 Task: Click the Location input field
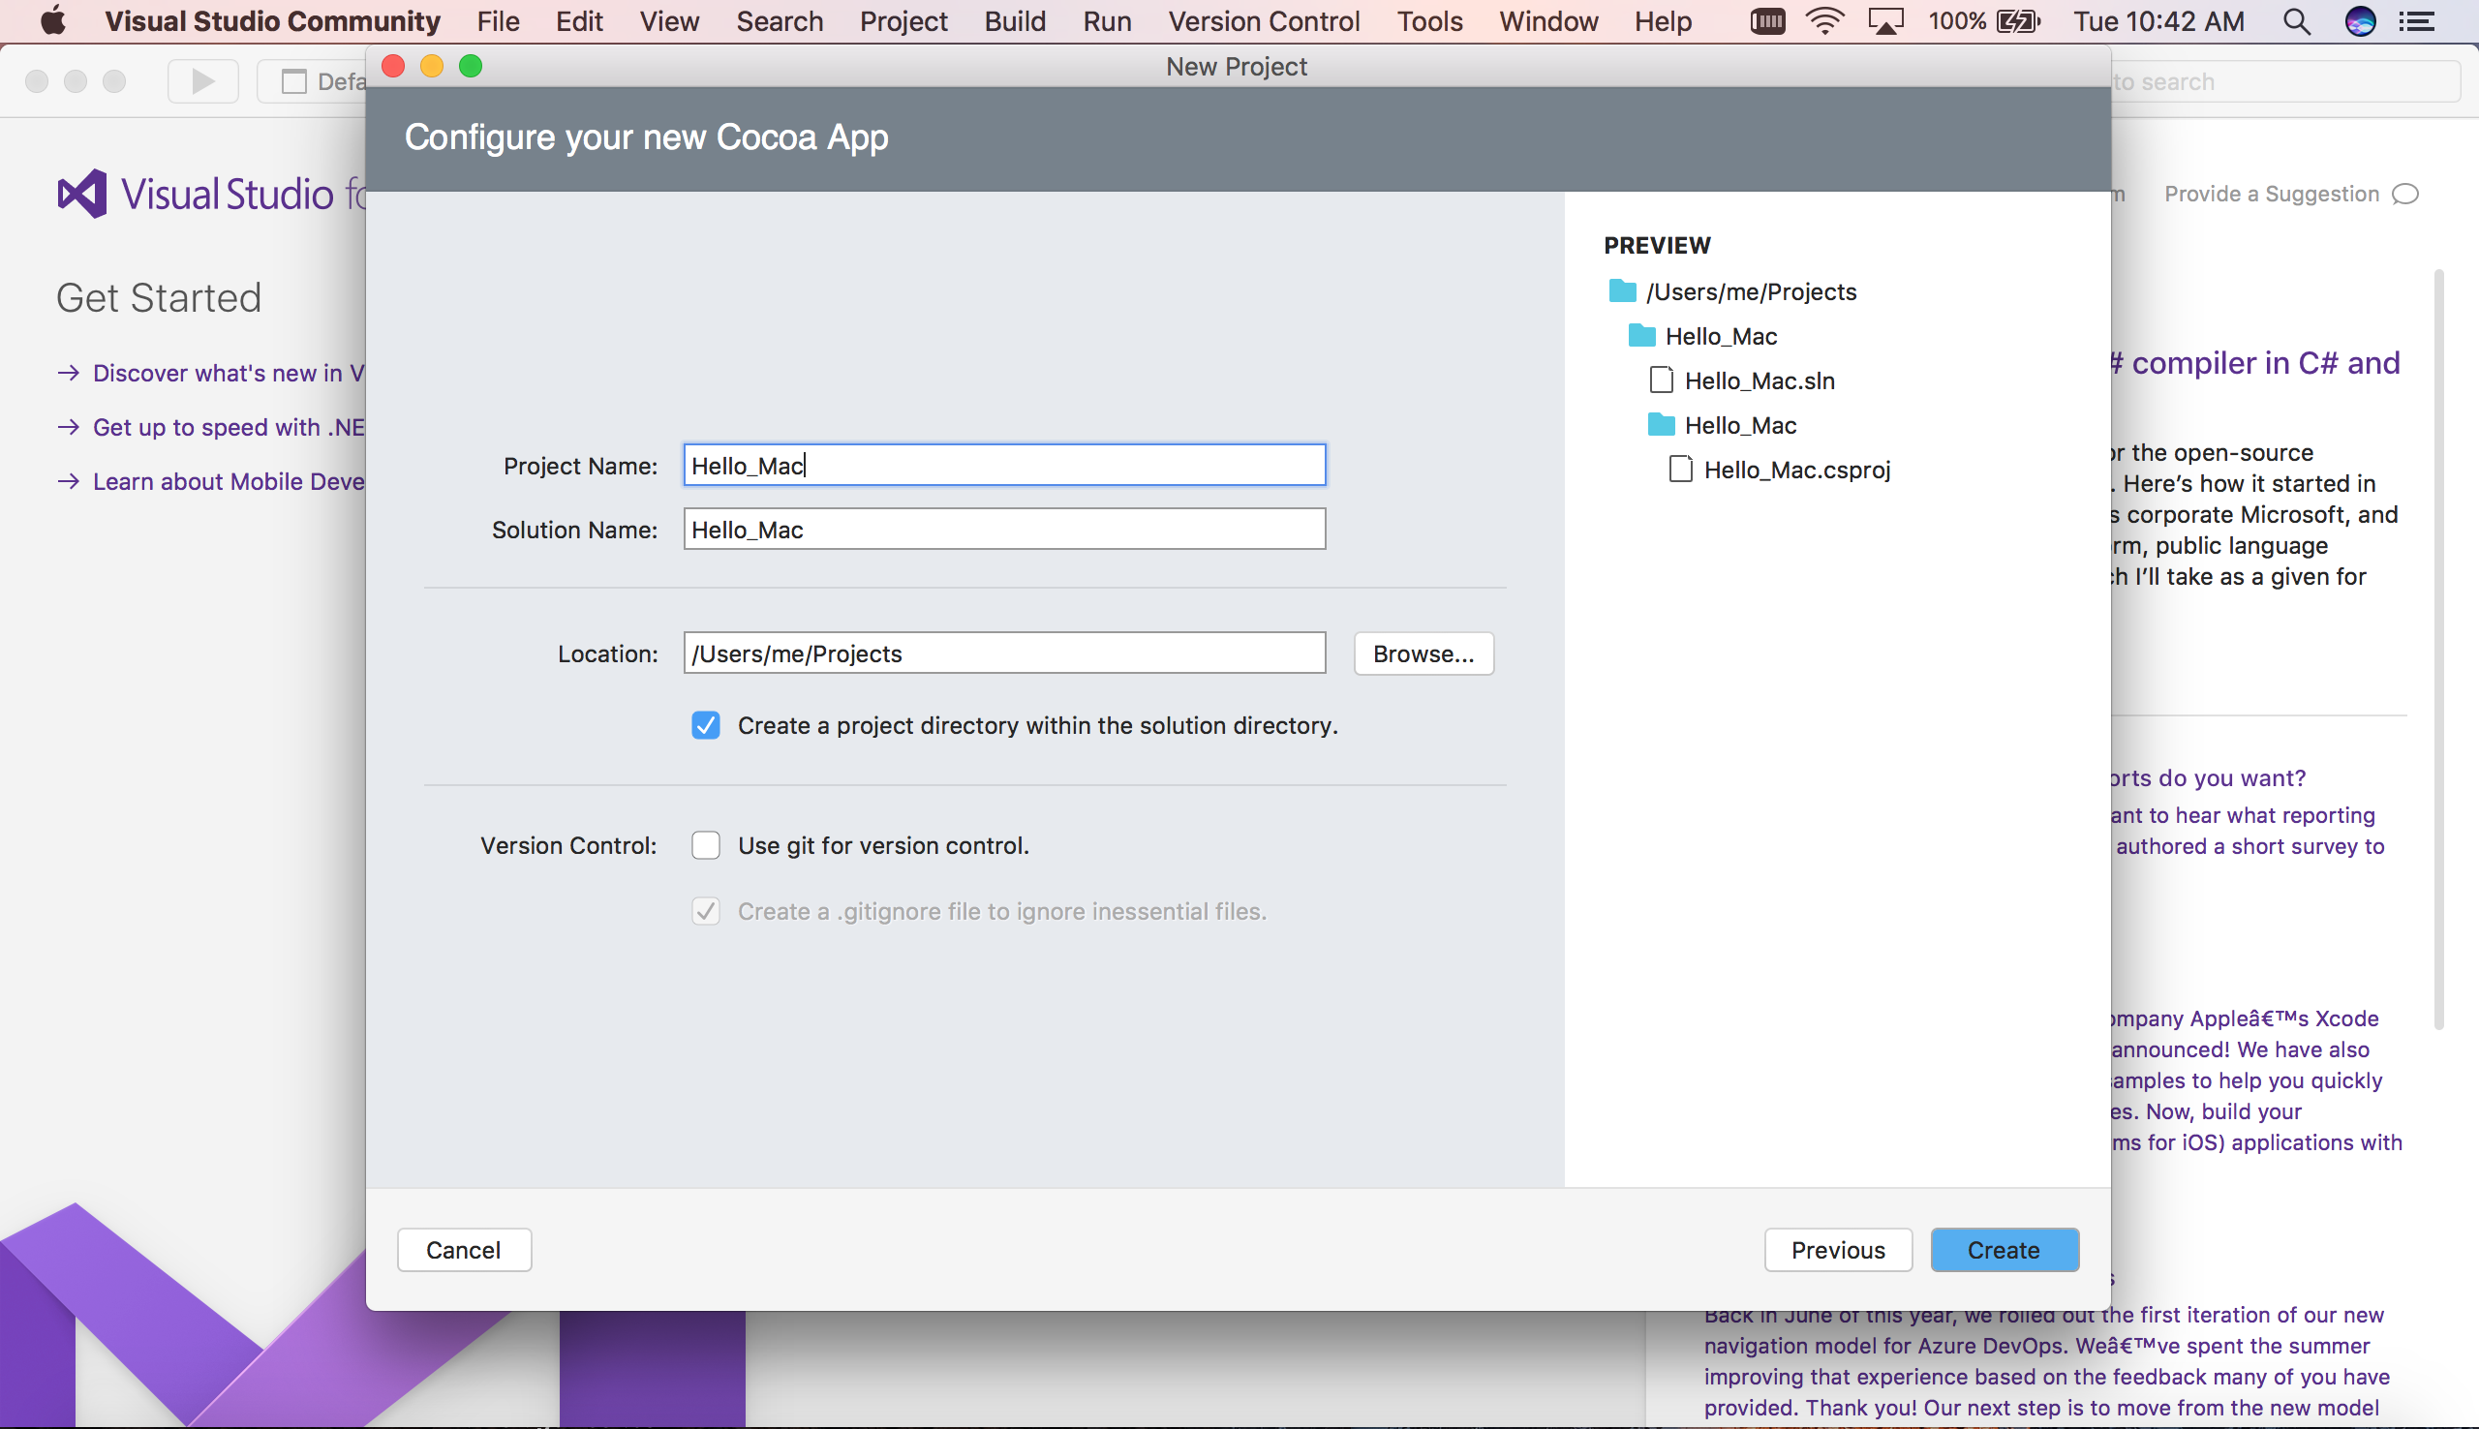click(x=1004, y=653)
